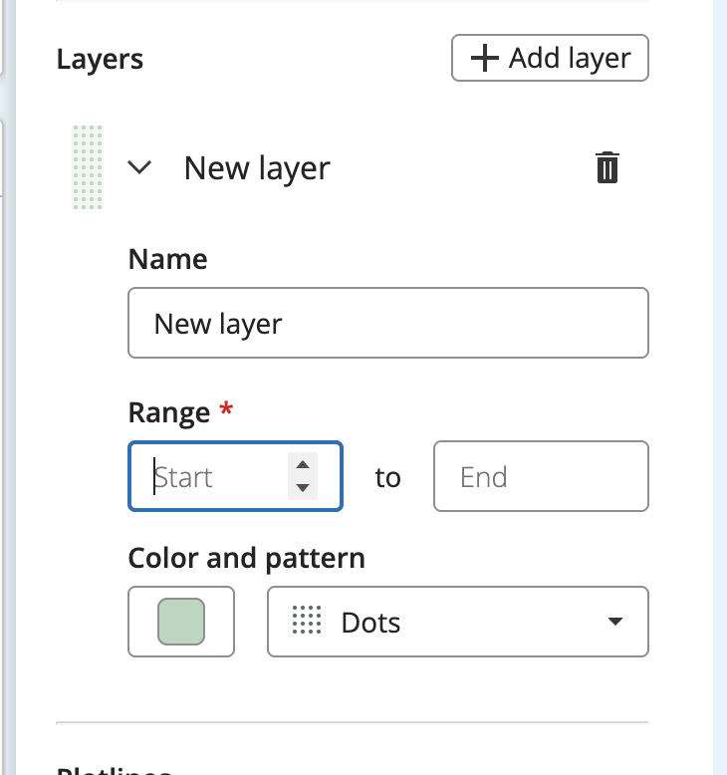Click the plus icon on Add layer
The image size is (727, 775).
point(484,58)
